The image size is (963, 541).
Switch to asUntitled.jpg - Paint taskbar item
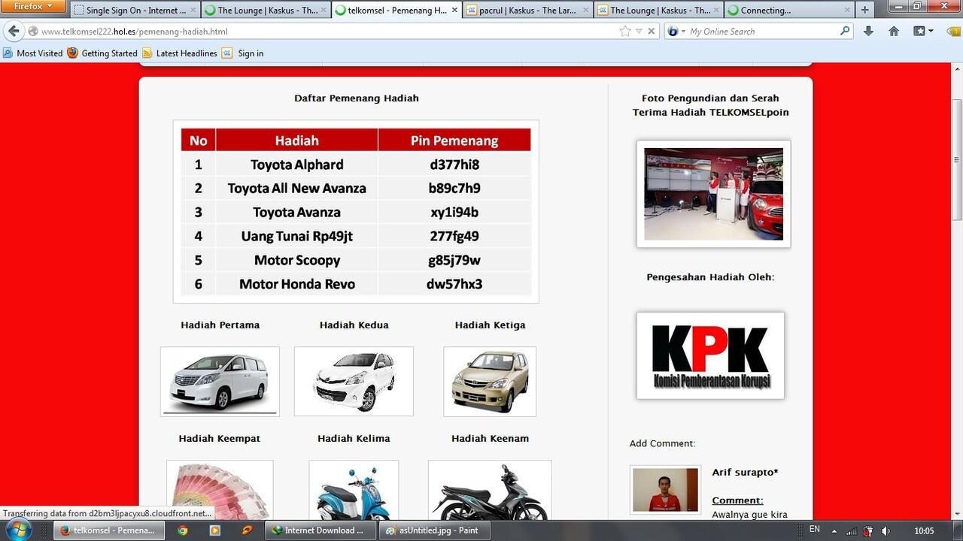(x=436, y=530)
